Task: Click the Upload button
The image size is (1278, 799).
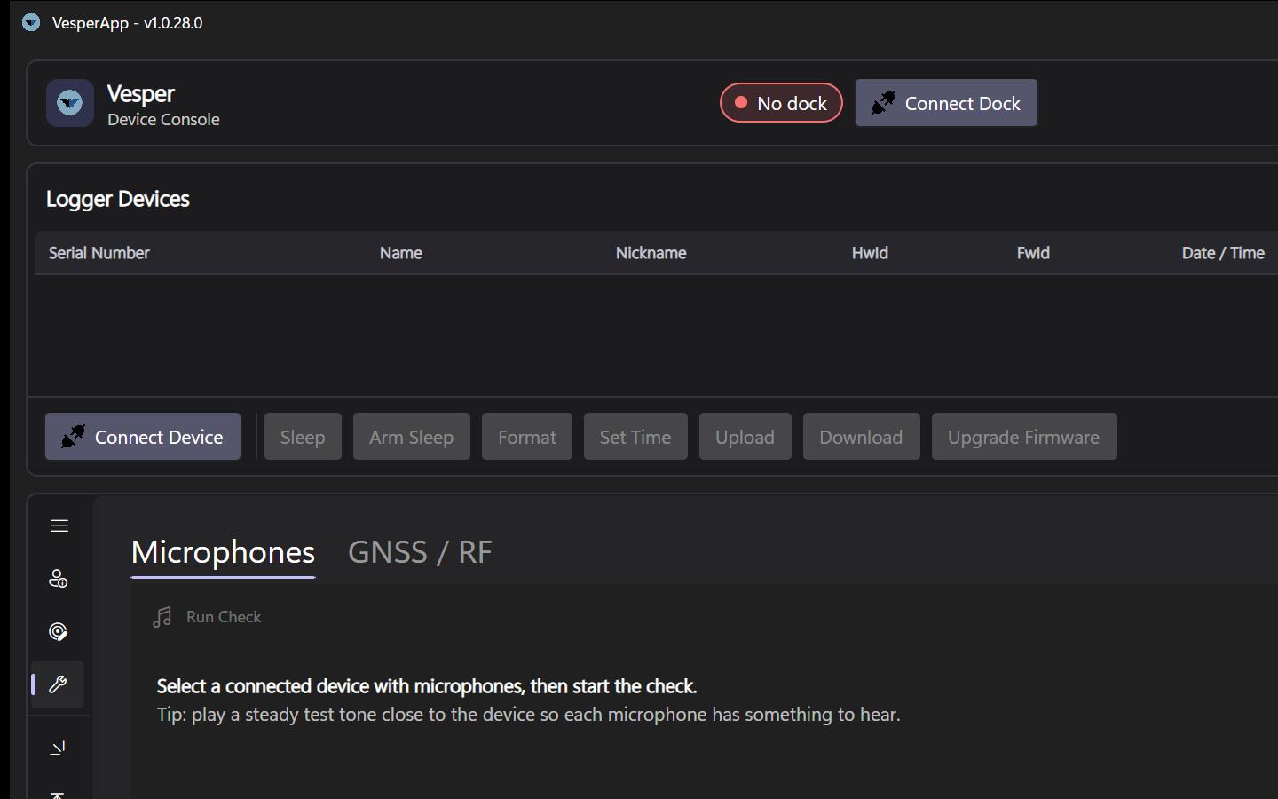Action: point(745,437)
